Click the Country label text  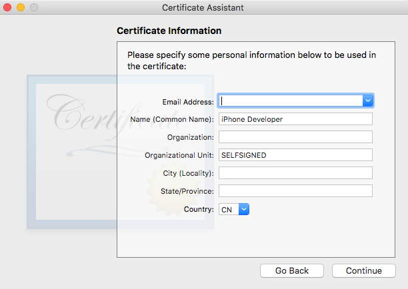(199, 209)
